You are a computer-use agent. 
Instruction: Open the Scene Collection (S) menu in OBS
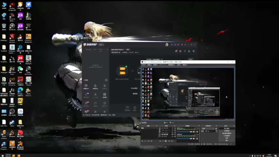[x=171, y=65]
